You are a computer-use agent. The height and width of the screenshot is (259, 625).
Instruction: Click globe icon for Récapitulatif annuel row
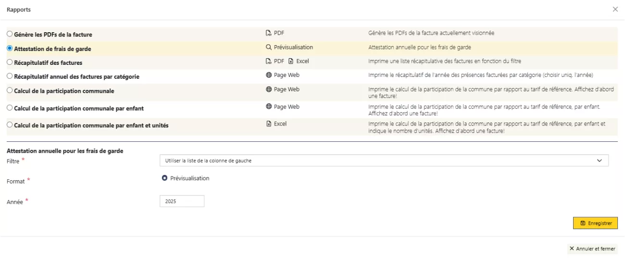269,75
